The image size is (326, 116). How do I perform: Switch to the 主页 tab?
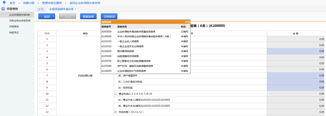click(40, 9)
